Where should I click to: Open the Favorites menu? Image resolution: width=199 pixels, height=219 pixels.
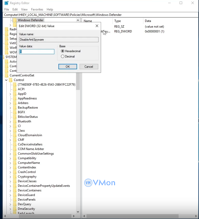(37, 9)
